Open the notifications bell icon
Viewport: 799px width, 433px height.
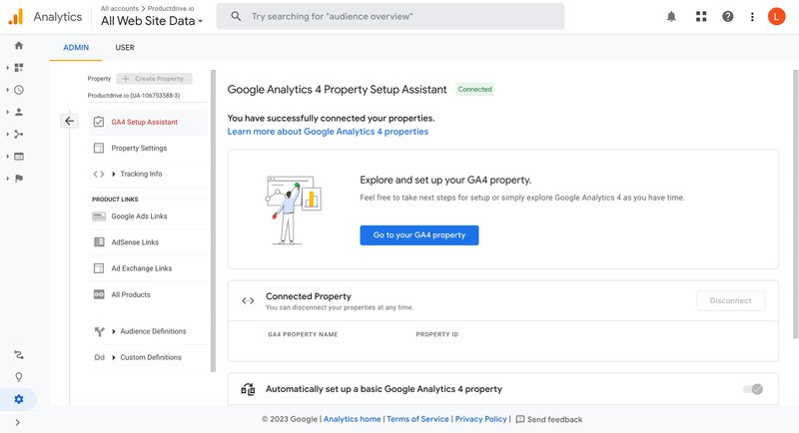[671, 17]
